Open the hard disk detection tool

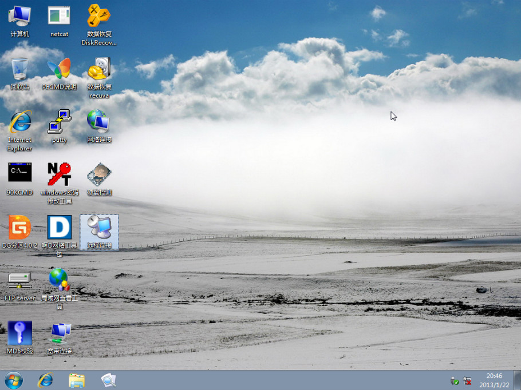(98, 174)
